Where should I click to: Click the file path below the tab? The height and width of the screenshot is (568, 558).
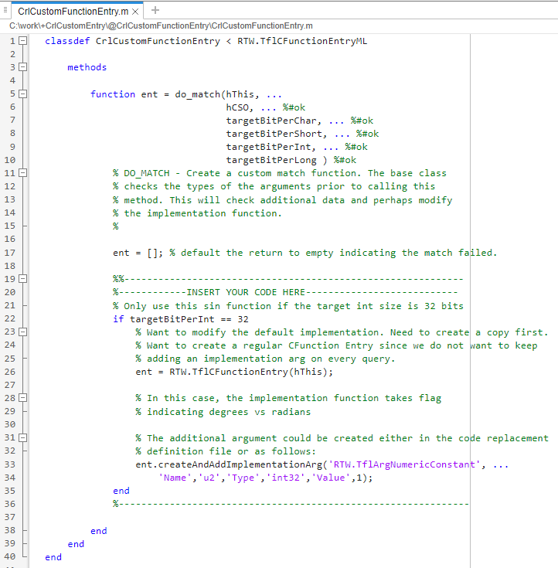(x=155, y=26)
